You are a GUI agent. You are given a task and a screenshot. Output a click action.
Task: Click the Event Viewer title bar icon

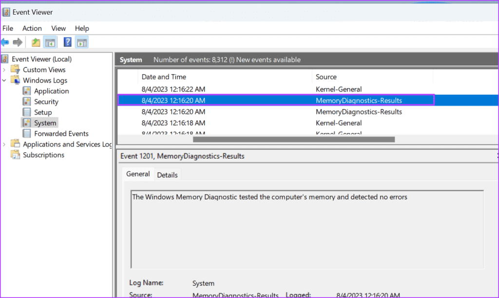point(6,12)
